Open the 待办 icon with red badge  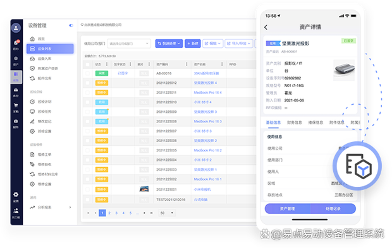16,45
